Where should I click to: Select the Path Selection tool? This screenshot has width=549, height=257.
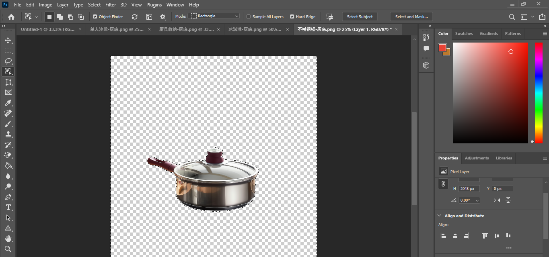tap(8, 218)
